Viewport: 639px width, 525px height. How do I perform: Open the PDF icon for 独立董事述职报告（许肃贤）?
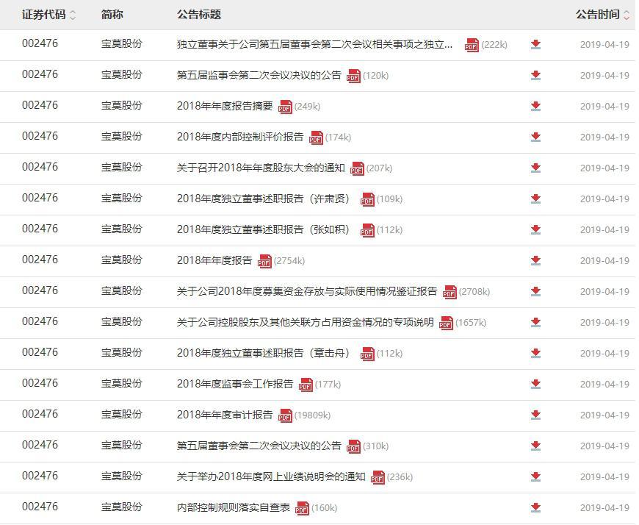(367, 199)
